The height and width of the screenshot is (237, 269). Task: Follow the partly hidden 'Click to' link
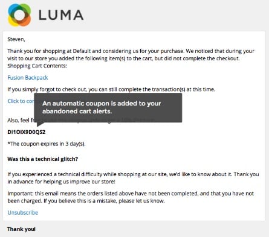[x=21, y=101]
